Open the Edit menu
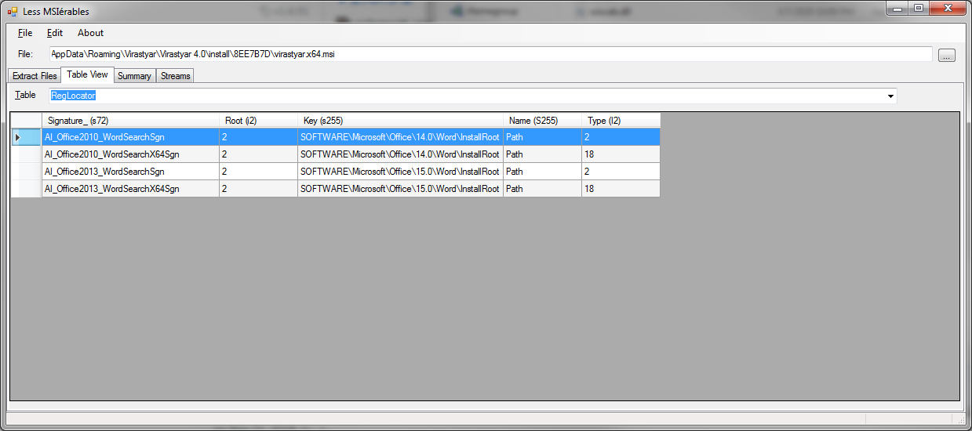 coord(55,33)
